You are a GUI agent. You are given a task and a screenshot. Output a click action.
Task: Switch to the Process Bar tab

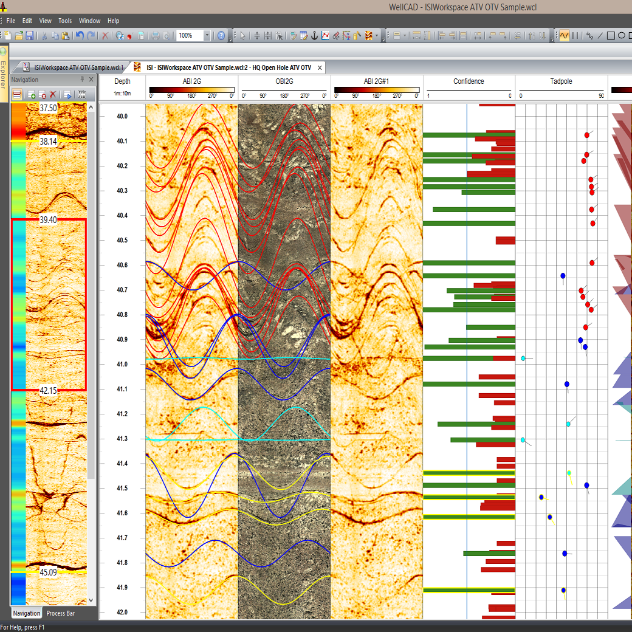(x=59, y=613)
